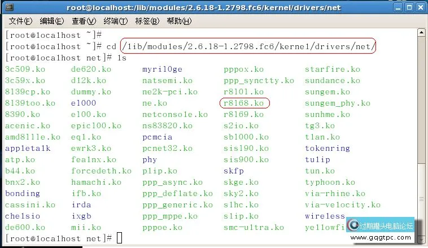Screen dimensions: 428x248
Task: Click the wireless directory name
Action: pos(325,216)
